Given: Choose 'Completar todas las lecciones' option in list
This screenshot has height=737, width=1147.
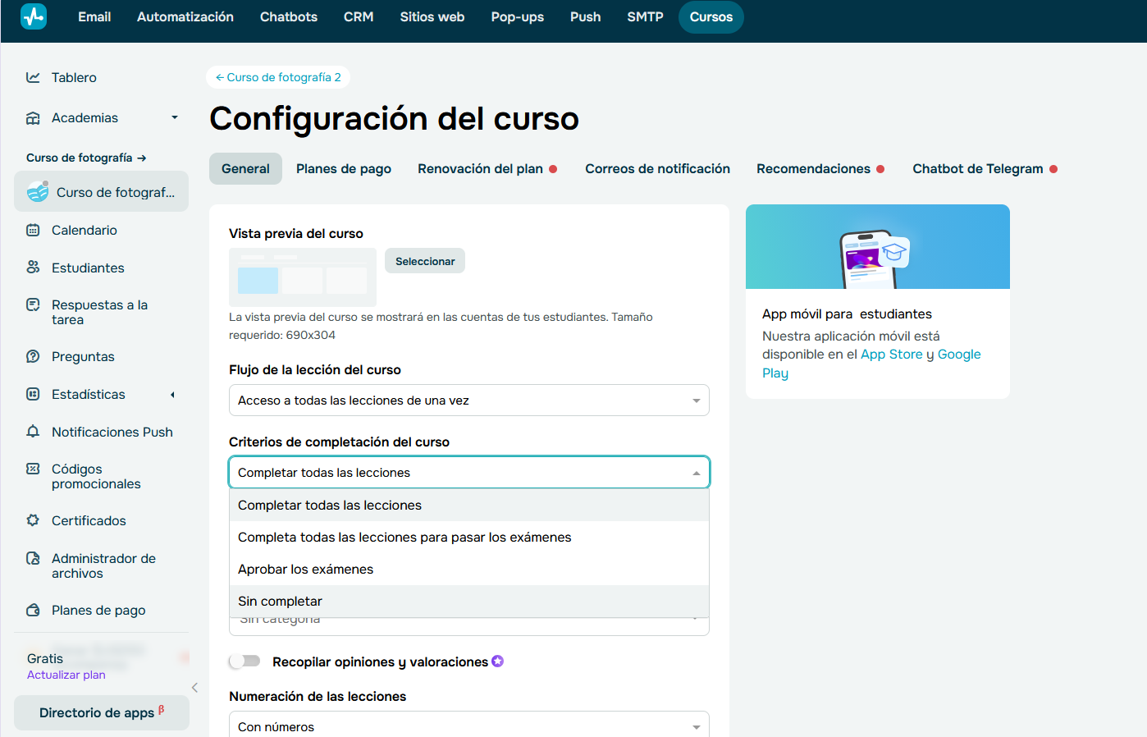Looking at the screenshot, I should 469,506.
